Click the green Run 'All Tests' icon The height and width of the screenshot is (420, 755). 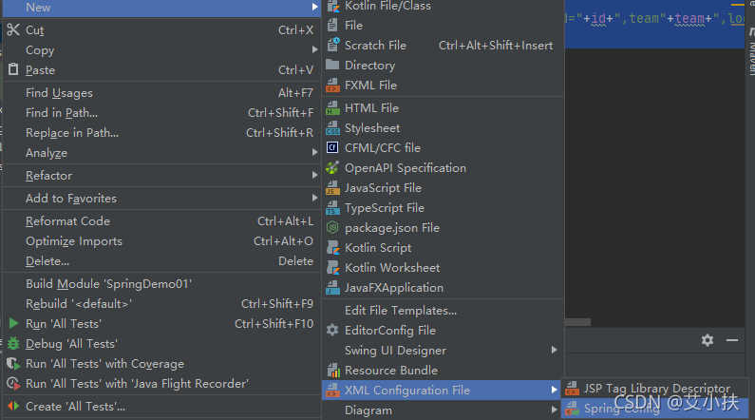coord(13,323)
